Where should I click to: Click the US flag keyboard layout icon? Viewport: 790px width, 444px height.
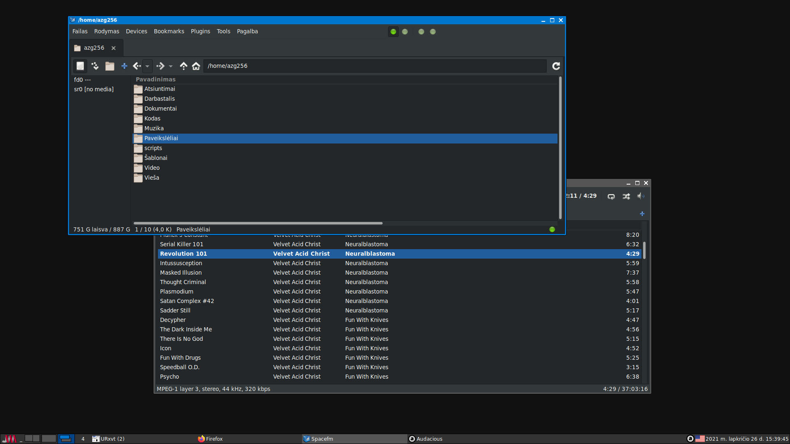pyautogui.click(x=700, y=439)
